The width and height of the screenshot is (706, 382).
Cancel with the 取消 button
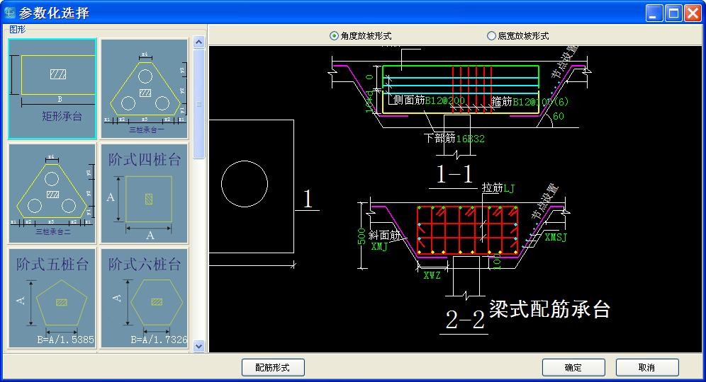647,367
